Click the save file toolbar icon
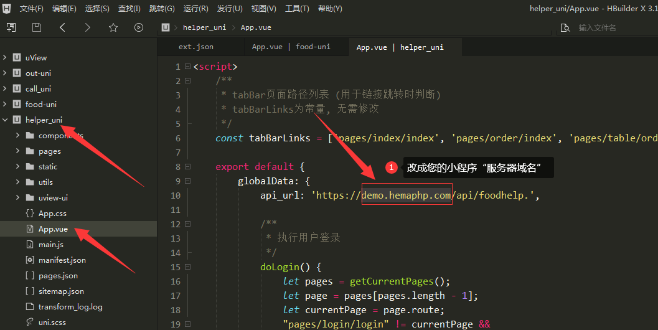Viewport: 658px width, 330px height. pyautogui.click(x=37, y=27)
